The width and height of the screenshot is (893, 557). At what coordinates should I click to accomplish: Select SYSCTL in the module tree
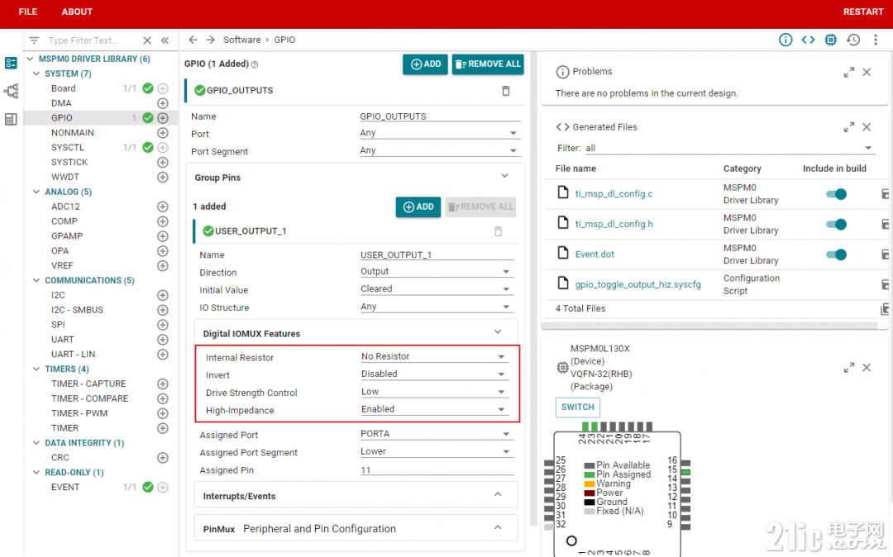pos(68,147)
